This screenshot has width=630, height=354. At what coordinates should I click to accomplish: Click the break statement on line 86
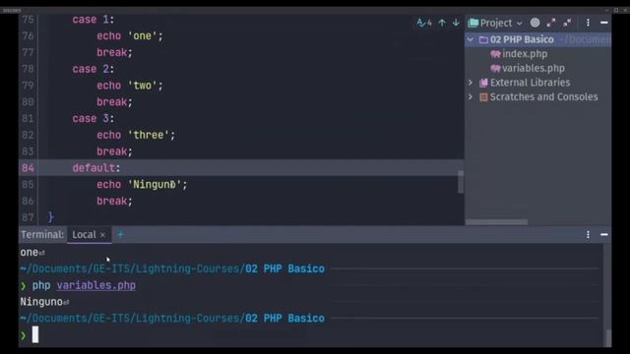click(x=114, y=201)
